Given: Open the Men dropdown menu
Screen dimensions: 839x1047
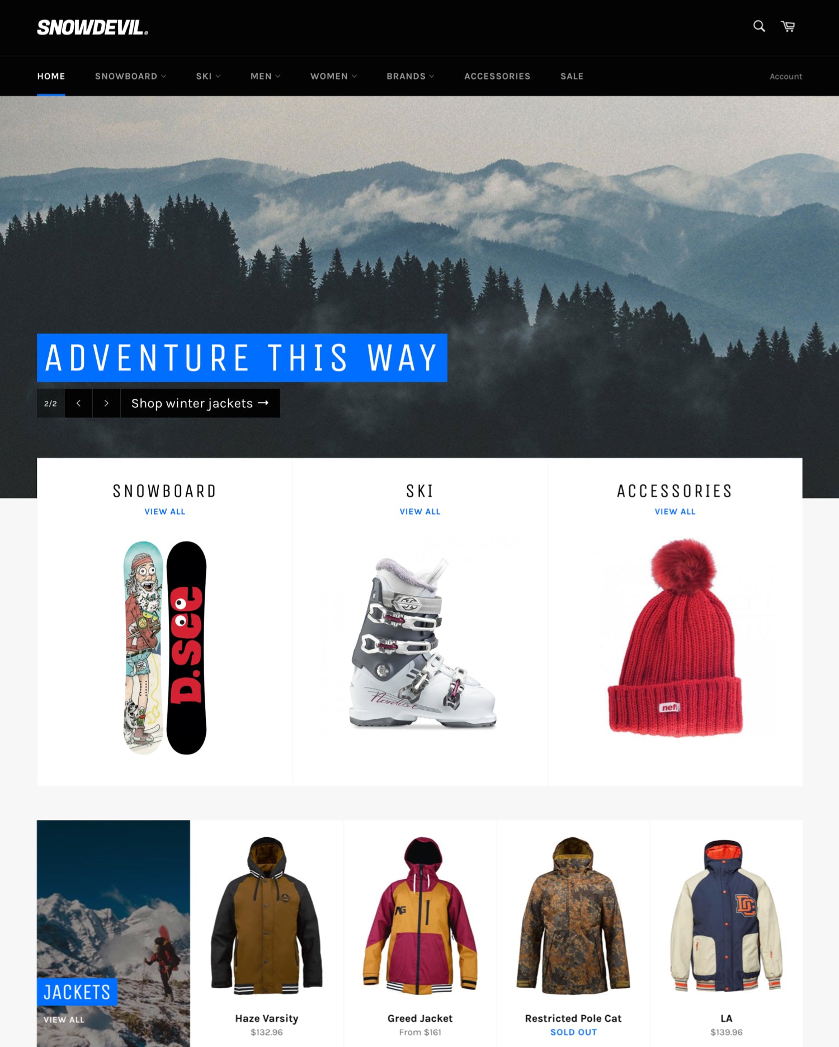Looking at the screenshot, I should tap(265, 76).
